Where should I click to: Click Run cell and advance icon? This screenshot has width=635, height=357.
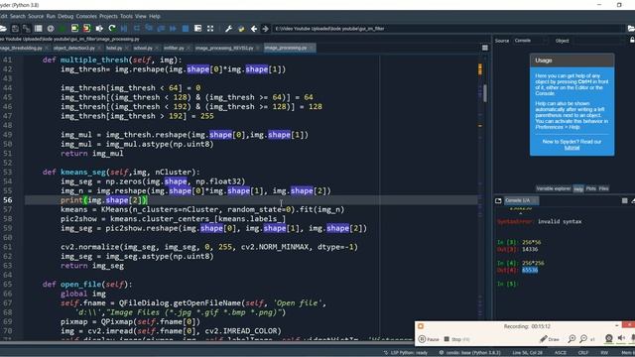pyautogui.click(x=86, y=29)
